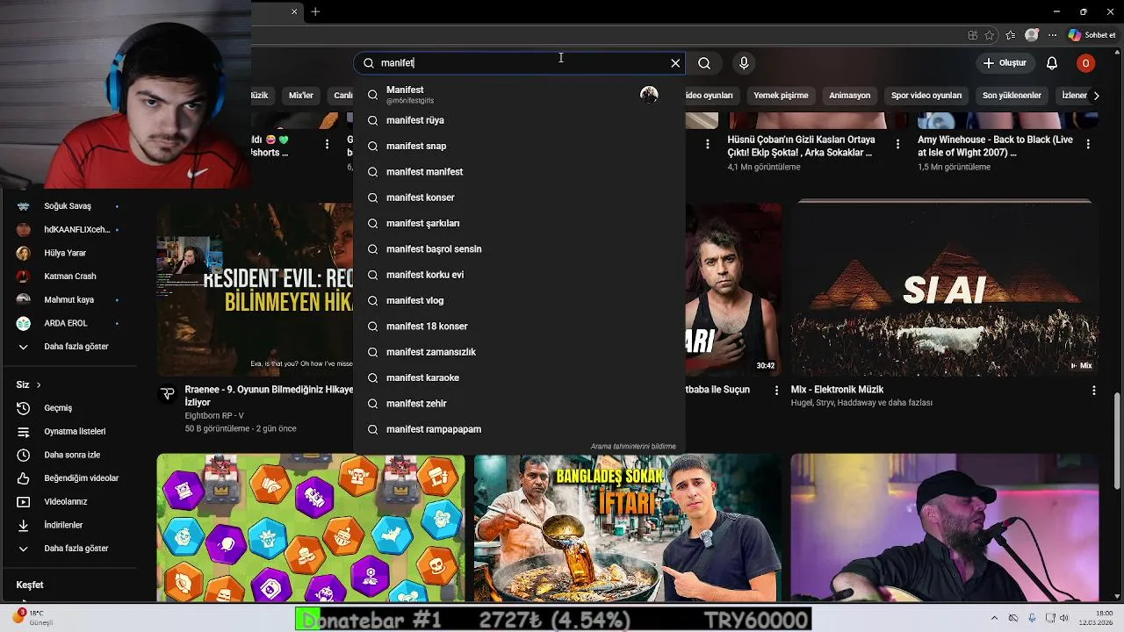
Task: Open the Katman Crash subscription channel
Action: (x=68, y=276)
